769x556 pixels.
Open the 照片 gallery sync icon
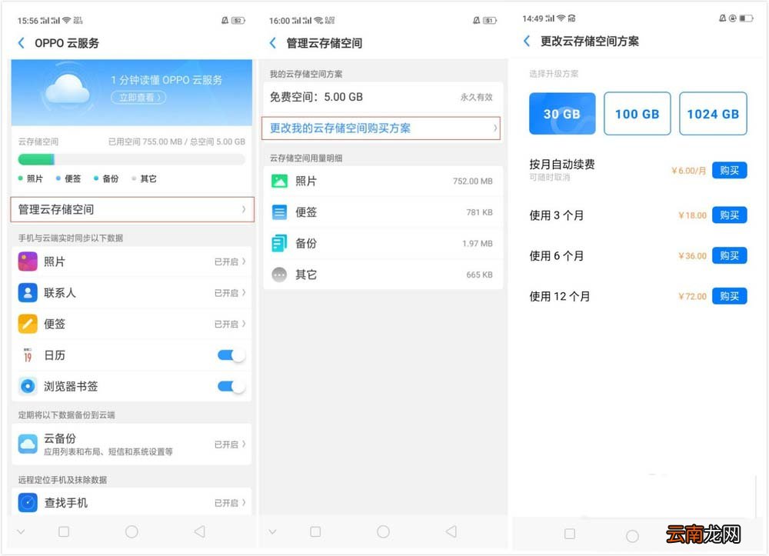coord(28,261)
